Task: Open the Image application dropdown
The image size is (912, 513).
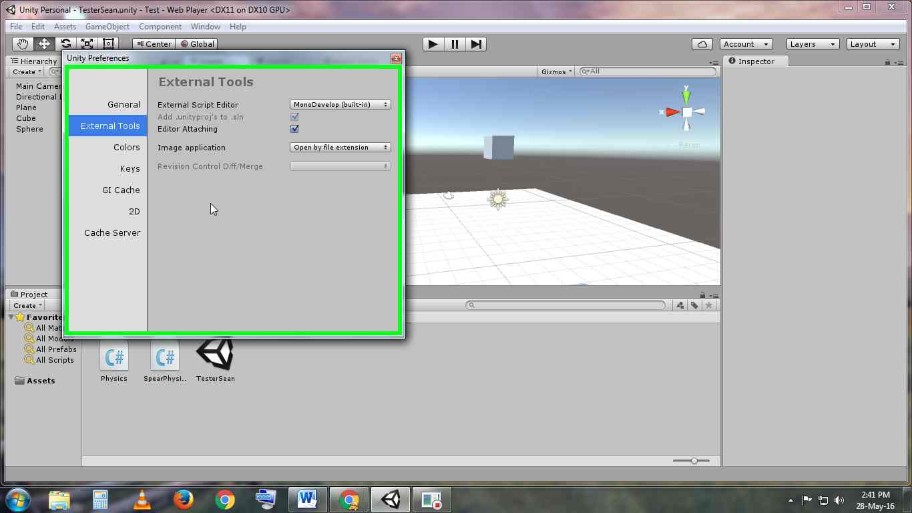Action: [x=340, y=148]
